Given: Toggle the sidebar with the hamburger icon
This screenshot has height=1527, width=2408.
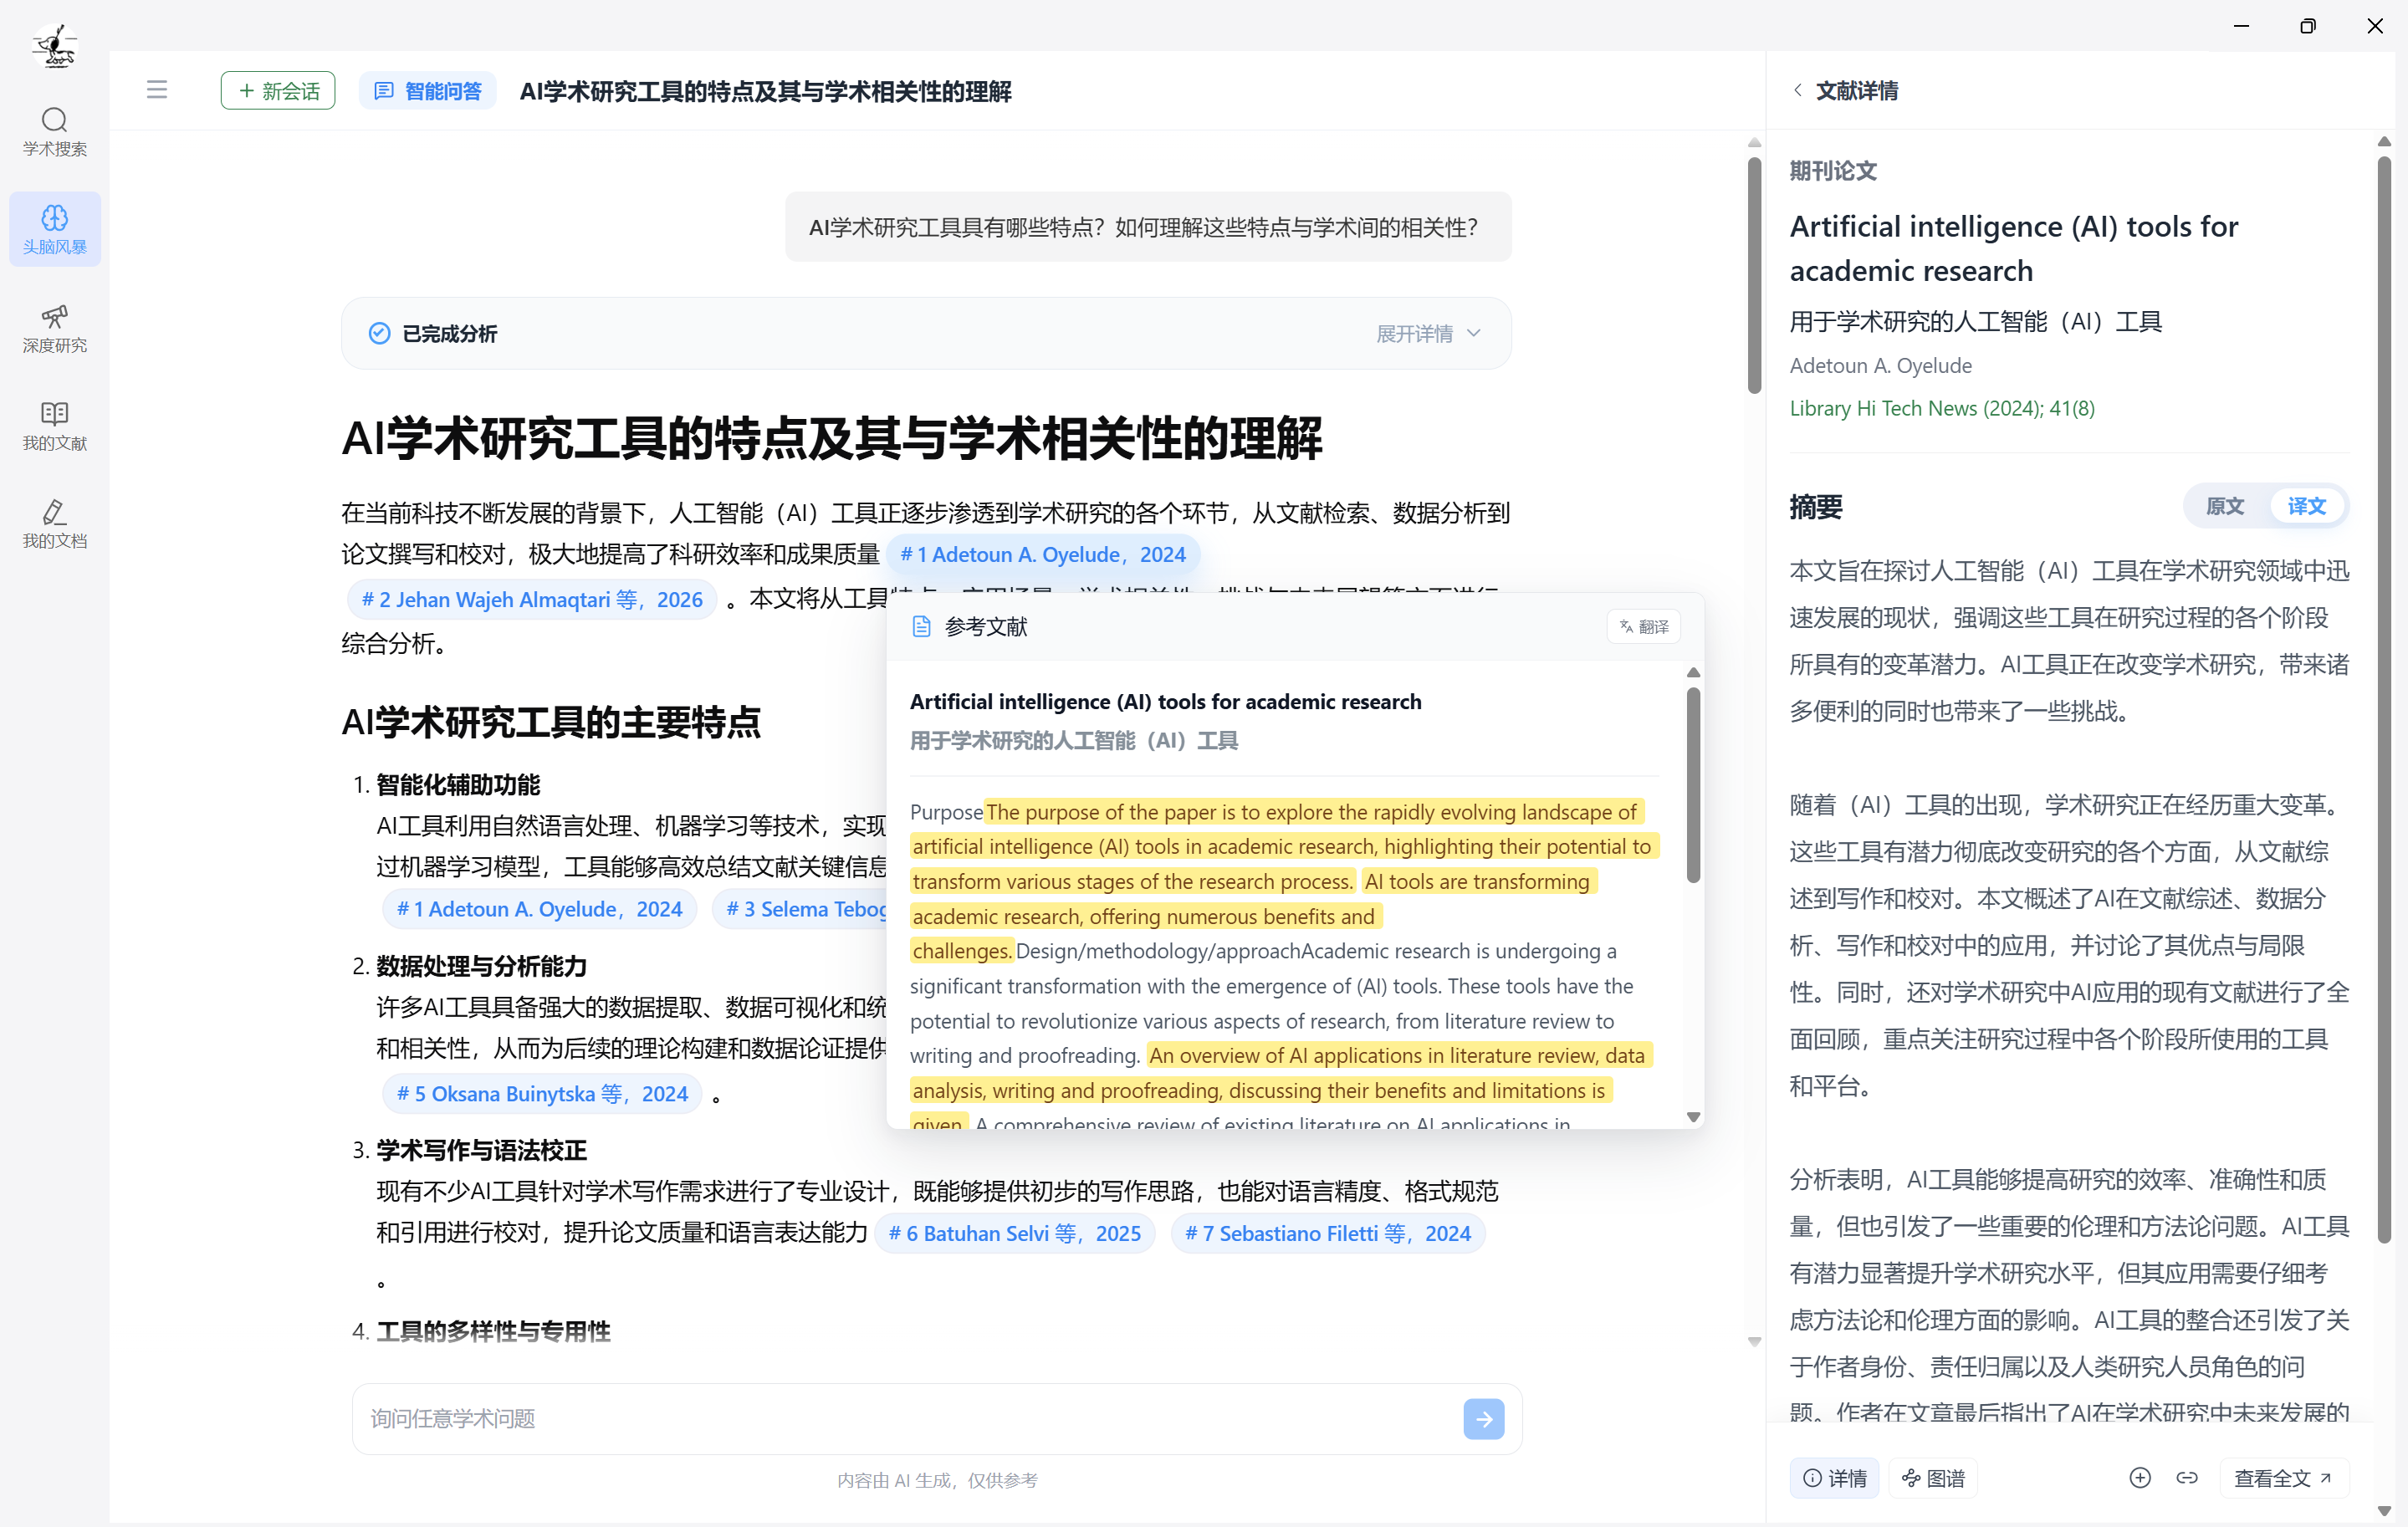Looking at the screenshot, I should click(157, 89).
